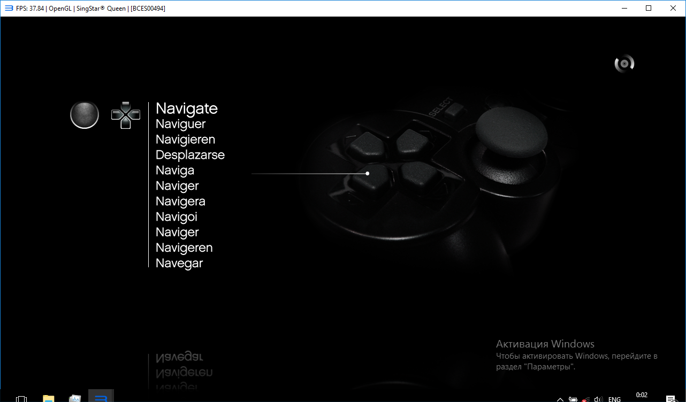686x402 pixels.
Task: Click the spinning disc loading icon
Action: point(624,64)
